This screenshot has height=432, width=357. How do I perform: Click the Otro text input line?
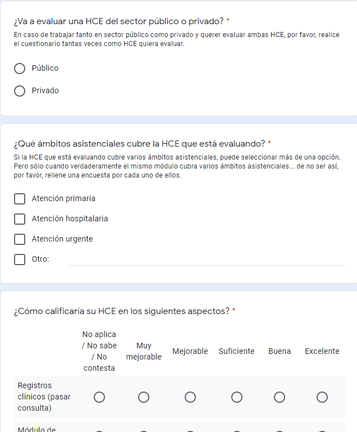[x=205, y=259]
